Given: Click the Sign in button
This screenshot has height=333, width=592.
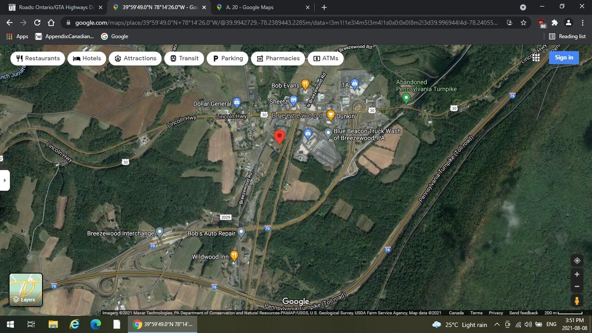Looking at the screenshot, I should tap(564, 57).
